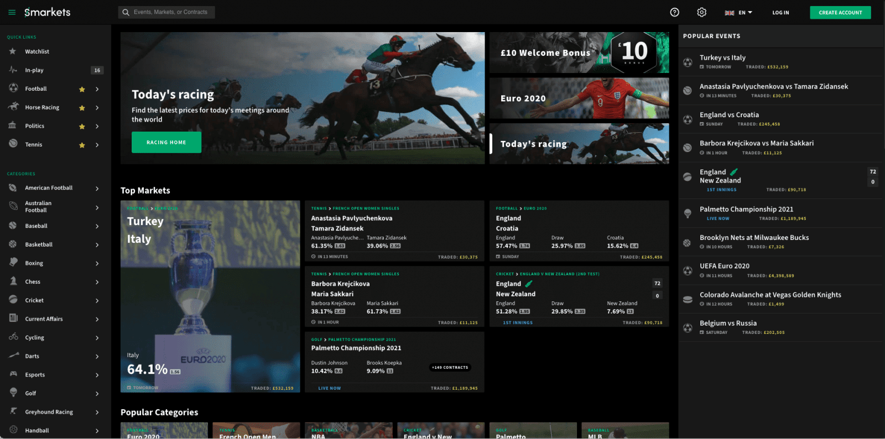Select the £10 Welcome Bonus banner tab

pos(579,53)
